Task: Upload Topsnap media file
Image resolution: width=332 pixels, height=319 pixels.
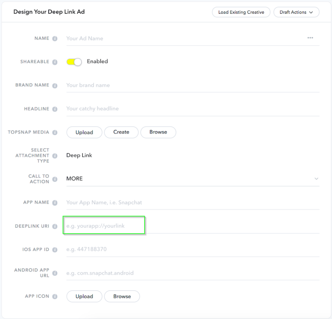Action: click(84, 132)
